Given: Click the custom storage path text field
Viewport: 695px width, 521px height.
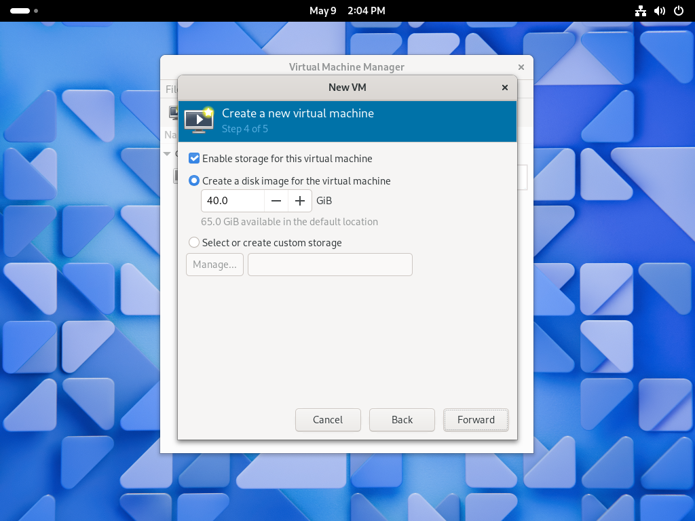Looking at the screenshot, I should click(x=330, y=265).
